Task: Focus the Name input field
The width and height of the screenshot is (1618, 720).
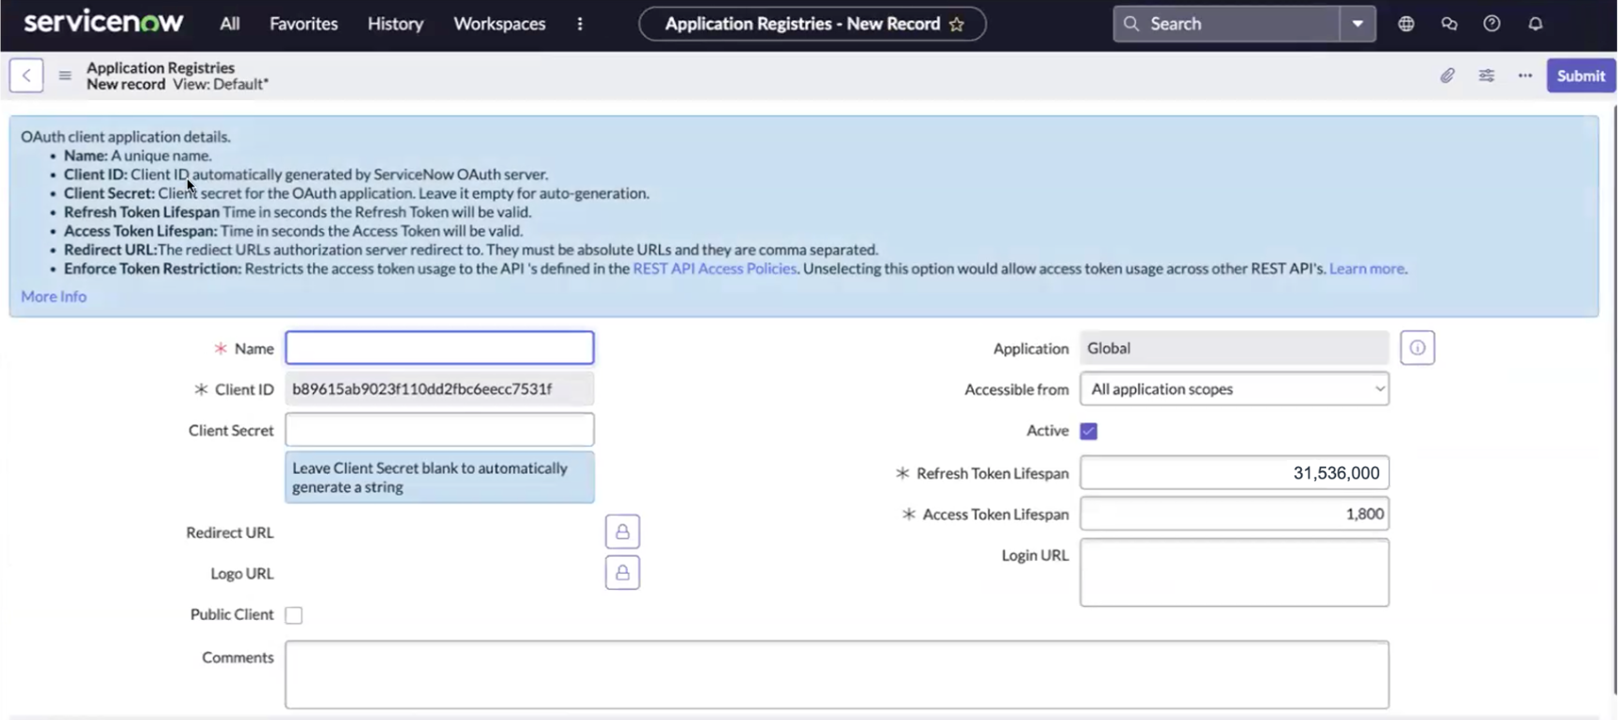Action: tap(439, 348)
